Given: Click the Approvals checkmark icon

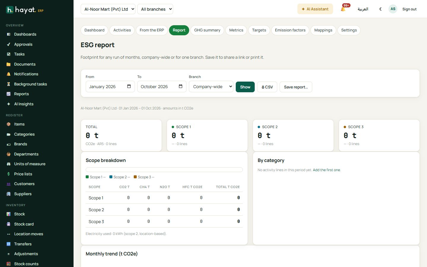Looking at the screenshot, I should click(9, 44).
